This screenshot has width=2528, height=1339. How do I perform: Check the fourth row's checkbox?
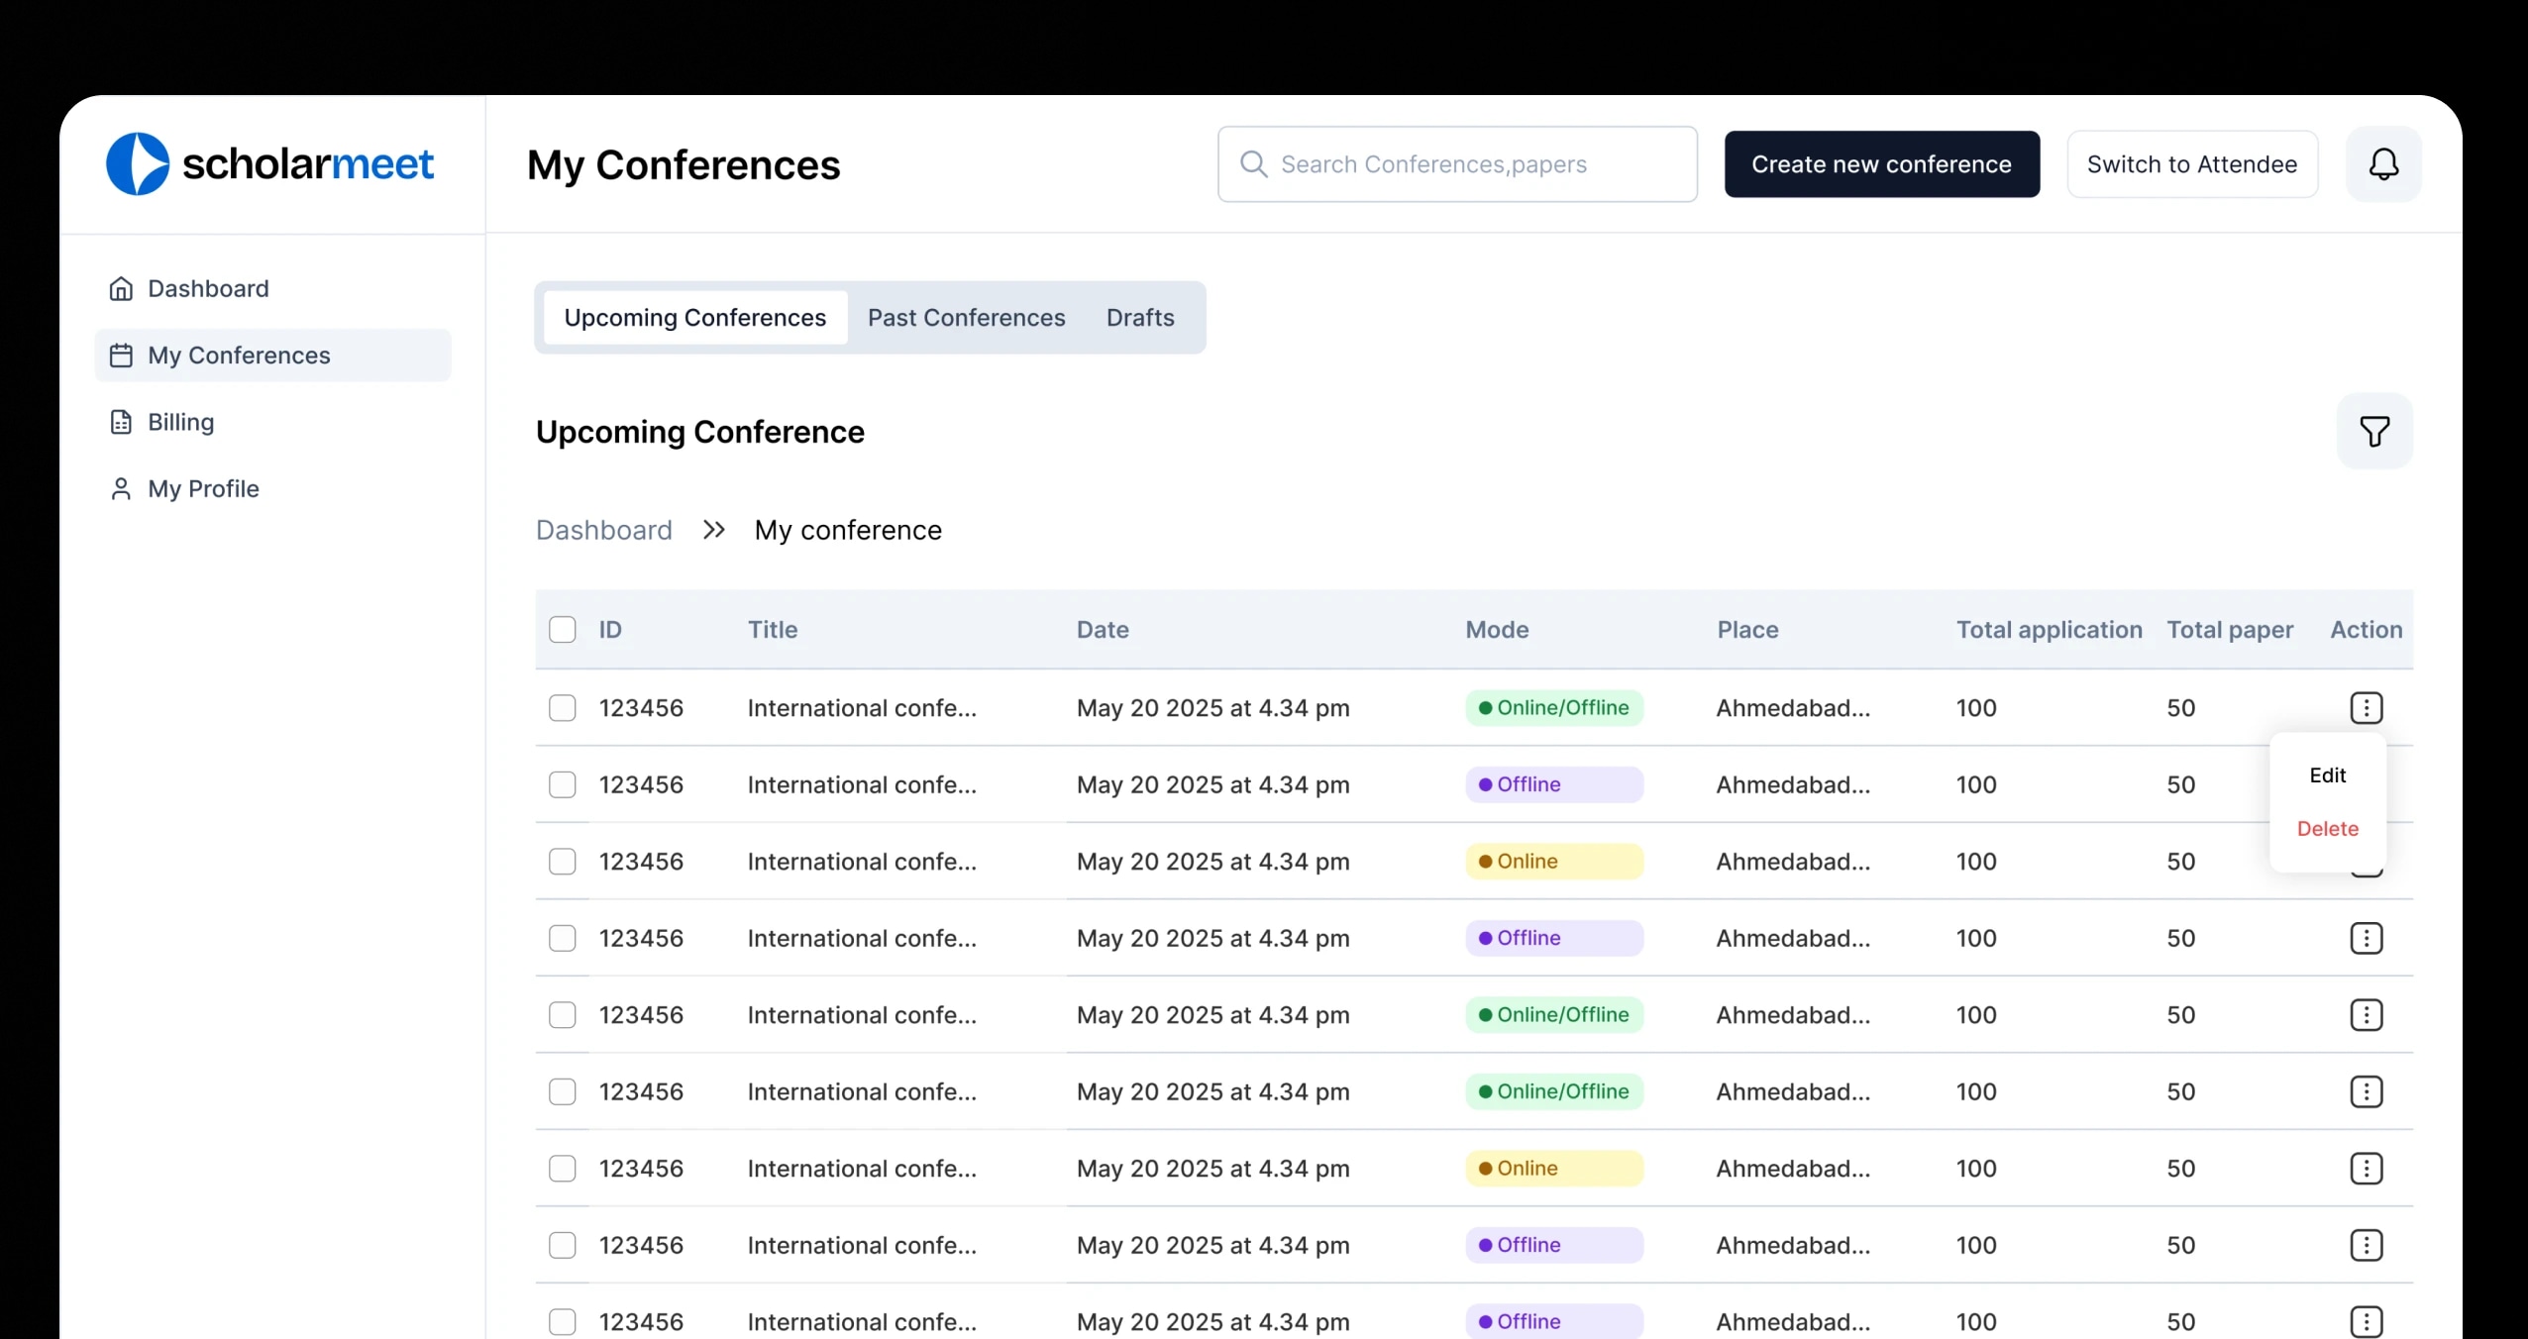click(563, 938)
